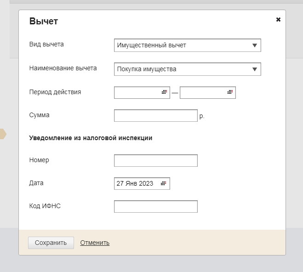303x272 pixels.
Task: Click the arrow of Наименование вычета dropdown
Action: [x=255, y=69]
